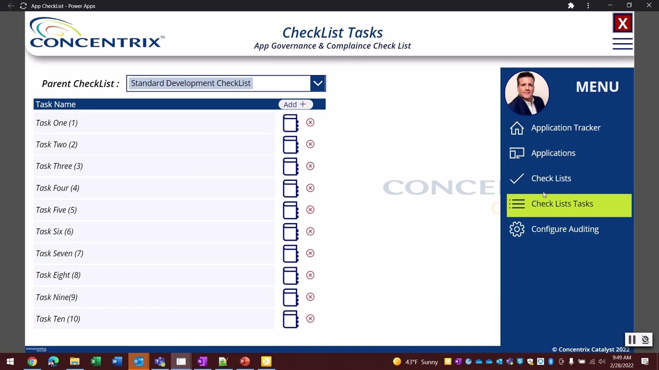Open notebook icon for Task One (1)
The height and width of the screenshot is (370, 659).
pos(290,123)
